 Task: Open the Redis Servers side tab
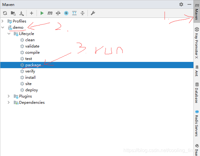197,123
